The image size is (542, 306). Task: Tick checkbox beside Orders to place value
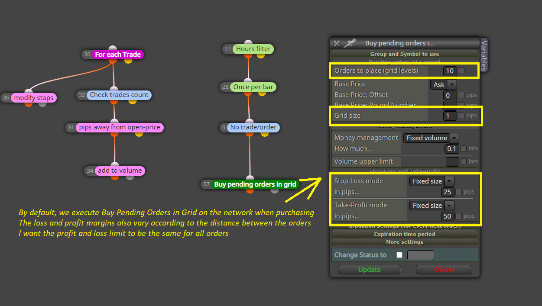(x=461, y=71)
